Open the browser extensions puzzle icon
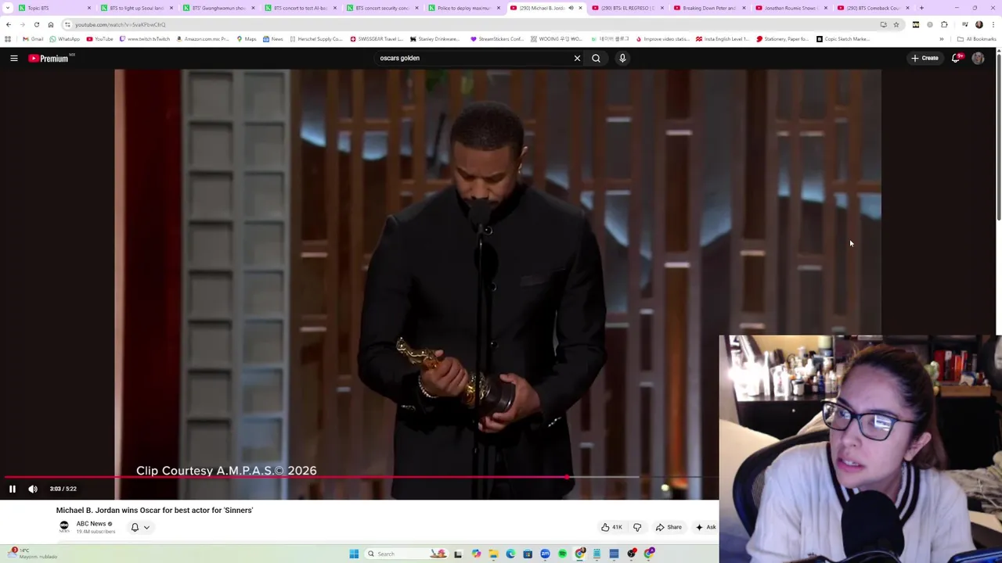This screenshot has width=1002, height=563. point(944,24)
